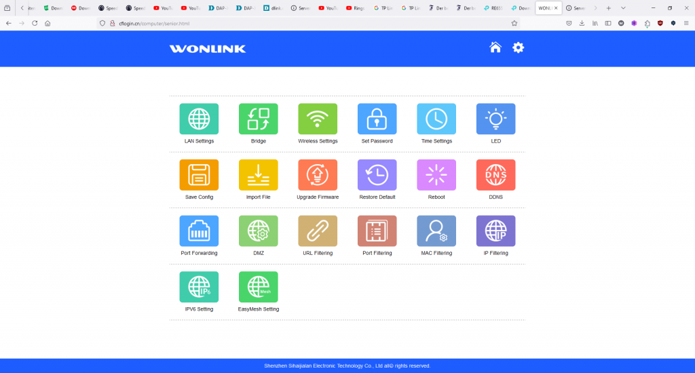Screen dimensions: 695x373
Task: Click the Reboot spinner icon
Action: coord(436,175)
